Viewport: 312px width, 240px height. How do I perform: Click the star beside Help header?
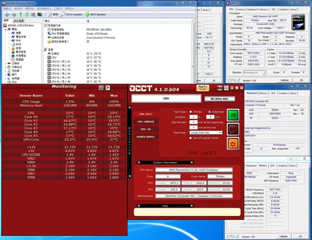point(139,206)
